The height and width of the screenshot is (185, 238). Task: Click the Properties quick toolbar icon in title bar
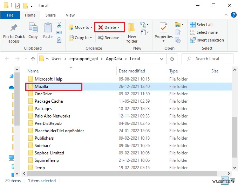[x=18, y=6]
